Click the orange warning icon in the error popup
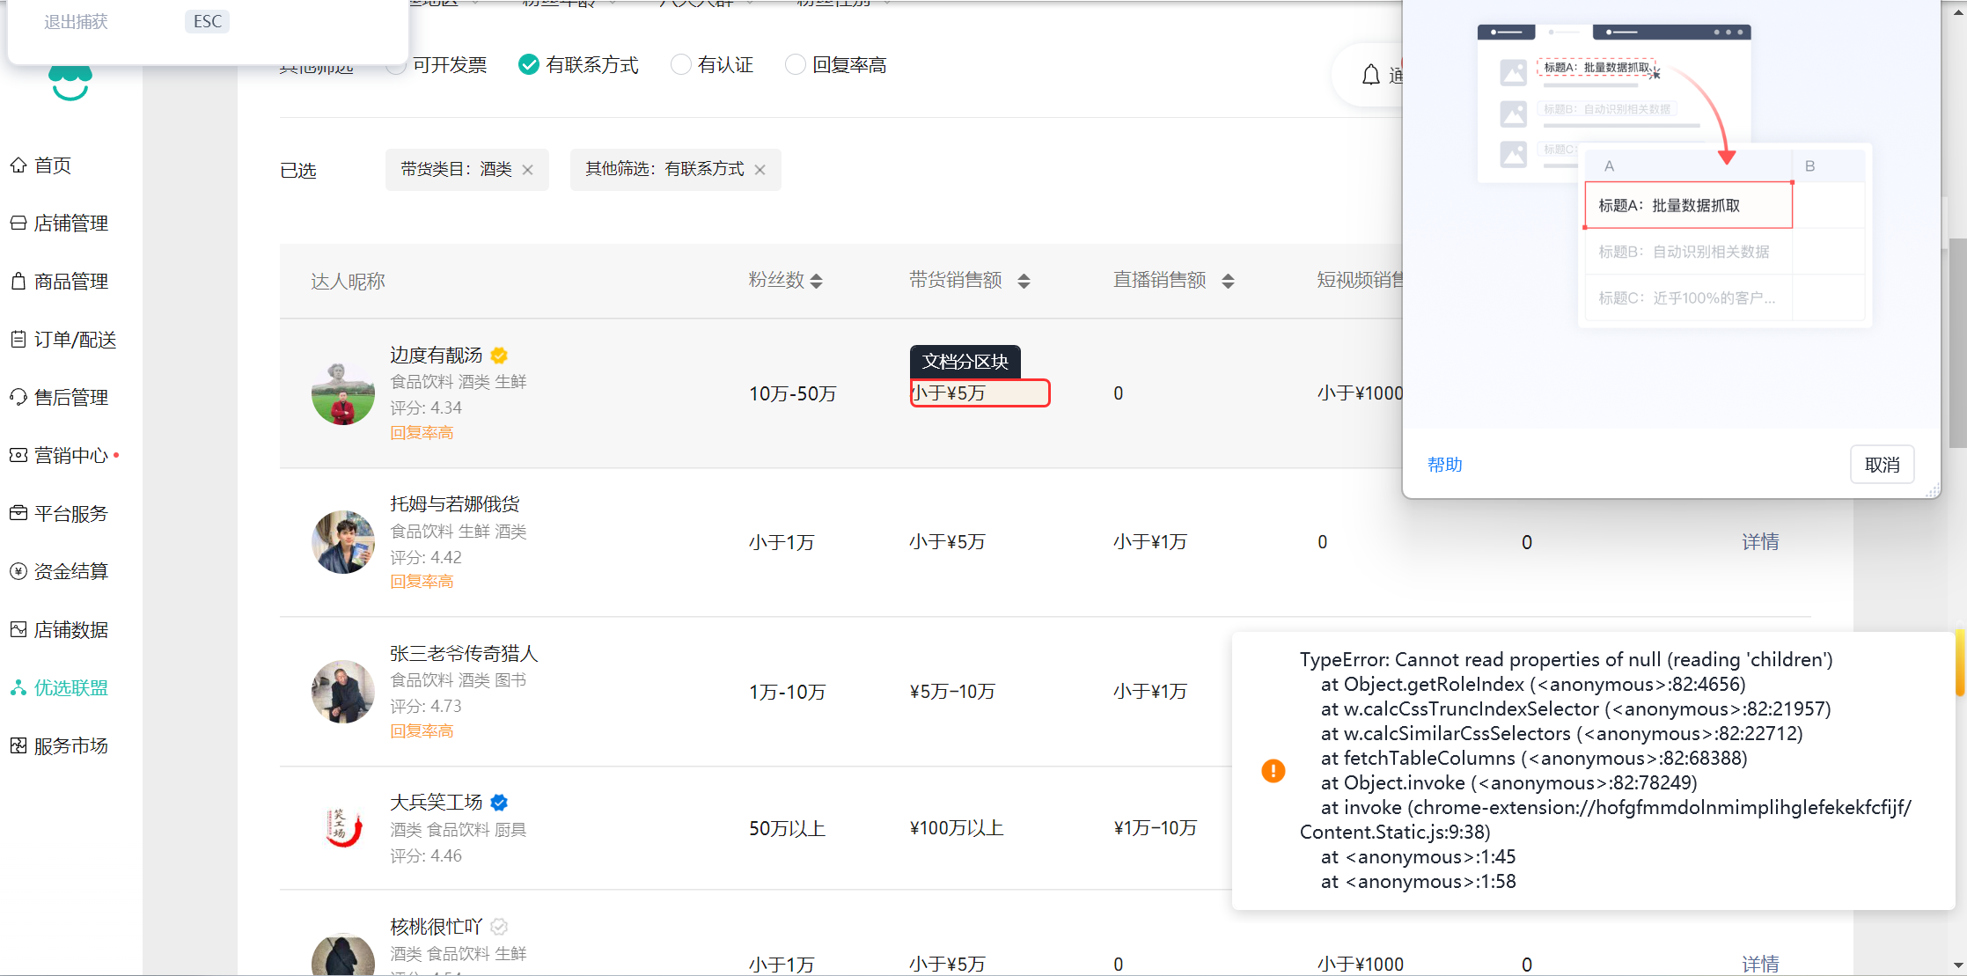The image size is (1967, 976). point(1273,771)
